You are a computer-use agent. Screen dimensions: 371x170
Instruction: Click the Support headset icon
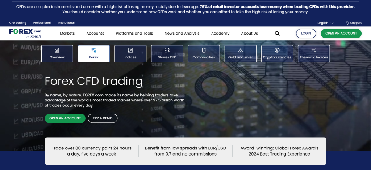[347, 23]
